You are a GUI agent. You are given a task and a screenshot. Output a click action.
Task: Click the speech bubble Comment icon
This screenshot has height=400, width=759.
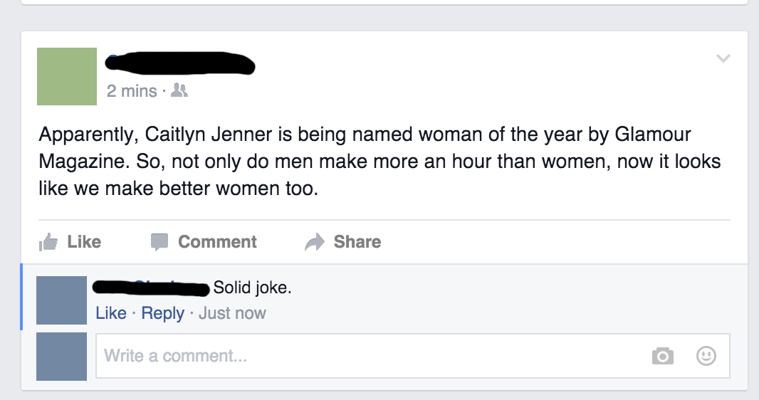coord(159,242)
